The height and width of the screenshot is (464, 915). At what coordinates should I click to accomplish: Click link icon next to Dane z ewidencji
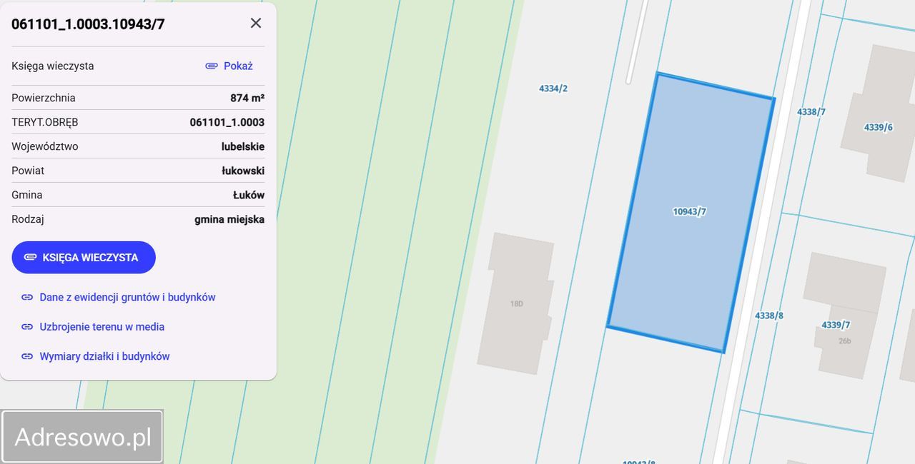pyautogui.click(x=27, y=297)
